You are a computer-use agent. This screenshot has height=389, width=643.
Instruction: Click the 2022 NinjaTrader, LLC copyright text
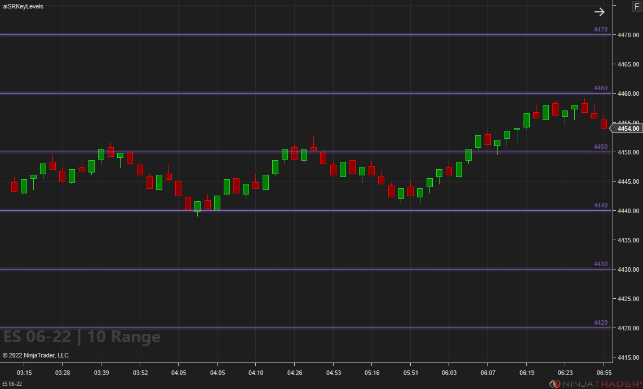(36, 355)
